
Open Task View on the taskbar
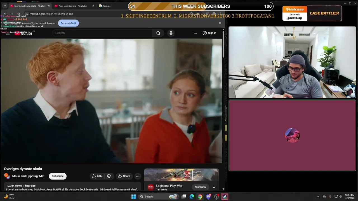tap(184, 197)
